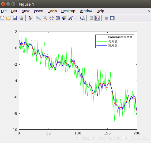151x143 pixels.
Task: Click the New Figure icon
Action: [x=2, y=18]
